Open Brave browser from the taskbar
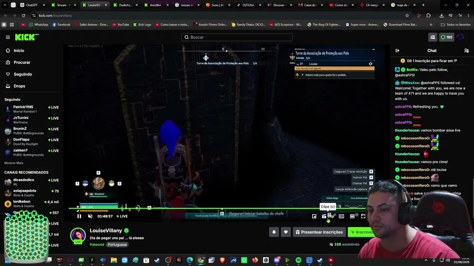This screenshot has width=474, height=266. (x=222, y=260)
